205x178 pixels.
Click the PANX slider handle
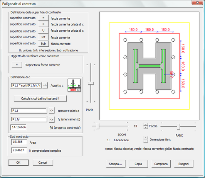tap(179, 127)
